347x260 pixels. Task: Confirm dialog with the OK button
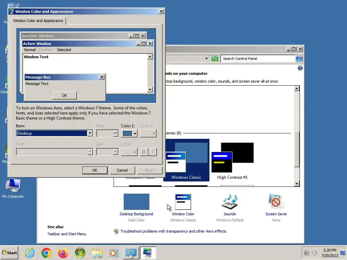coord(95,171)
